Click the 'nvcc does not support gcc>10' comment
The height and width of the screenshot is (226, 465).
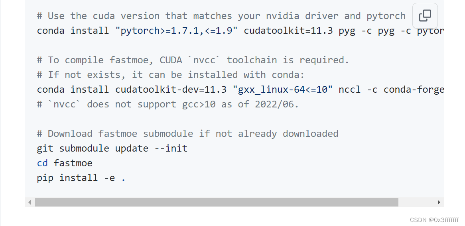point(167,104)
